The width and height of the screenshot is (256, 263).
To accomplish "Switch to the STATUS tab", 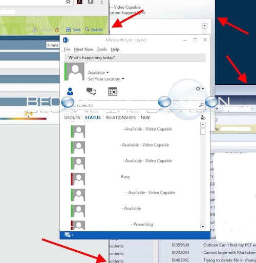I will [x=93, y=117].
